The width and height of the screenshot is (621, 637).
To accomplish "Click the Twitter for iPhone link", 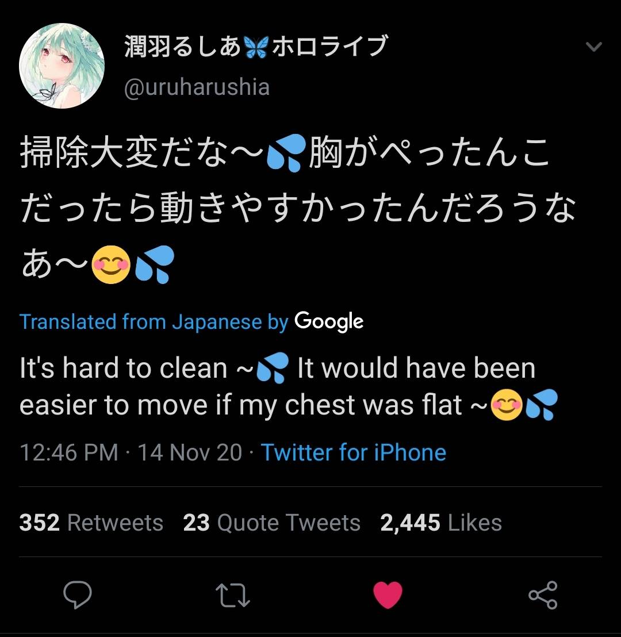I will tap(353, 452).
